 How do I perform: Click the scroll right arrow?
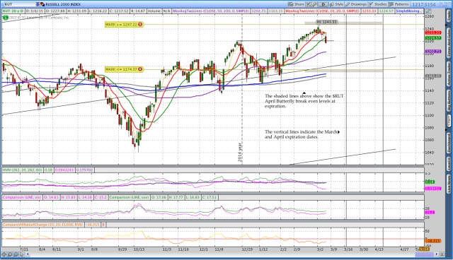(x=437, y=254)
